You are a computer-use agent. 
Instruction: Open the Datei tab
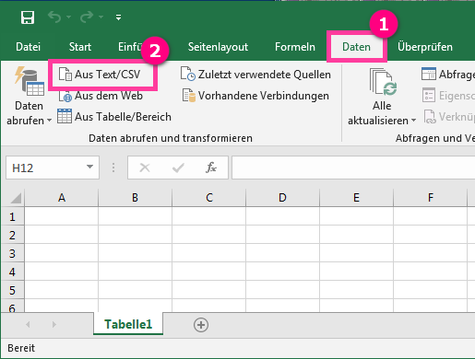[x=28, y=47]
